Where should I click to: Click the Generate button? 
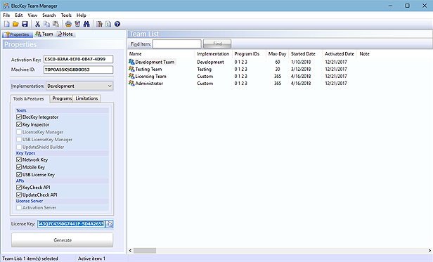click(62, 240)
